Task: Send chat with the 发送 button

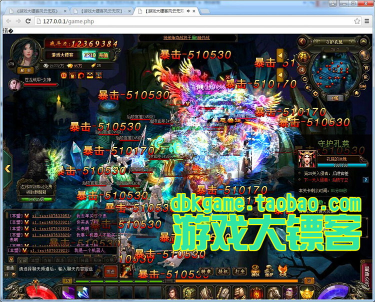Action: [x=110, y=271]
